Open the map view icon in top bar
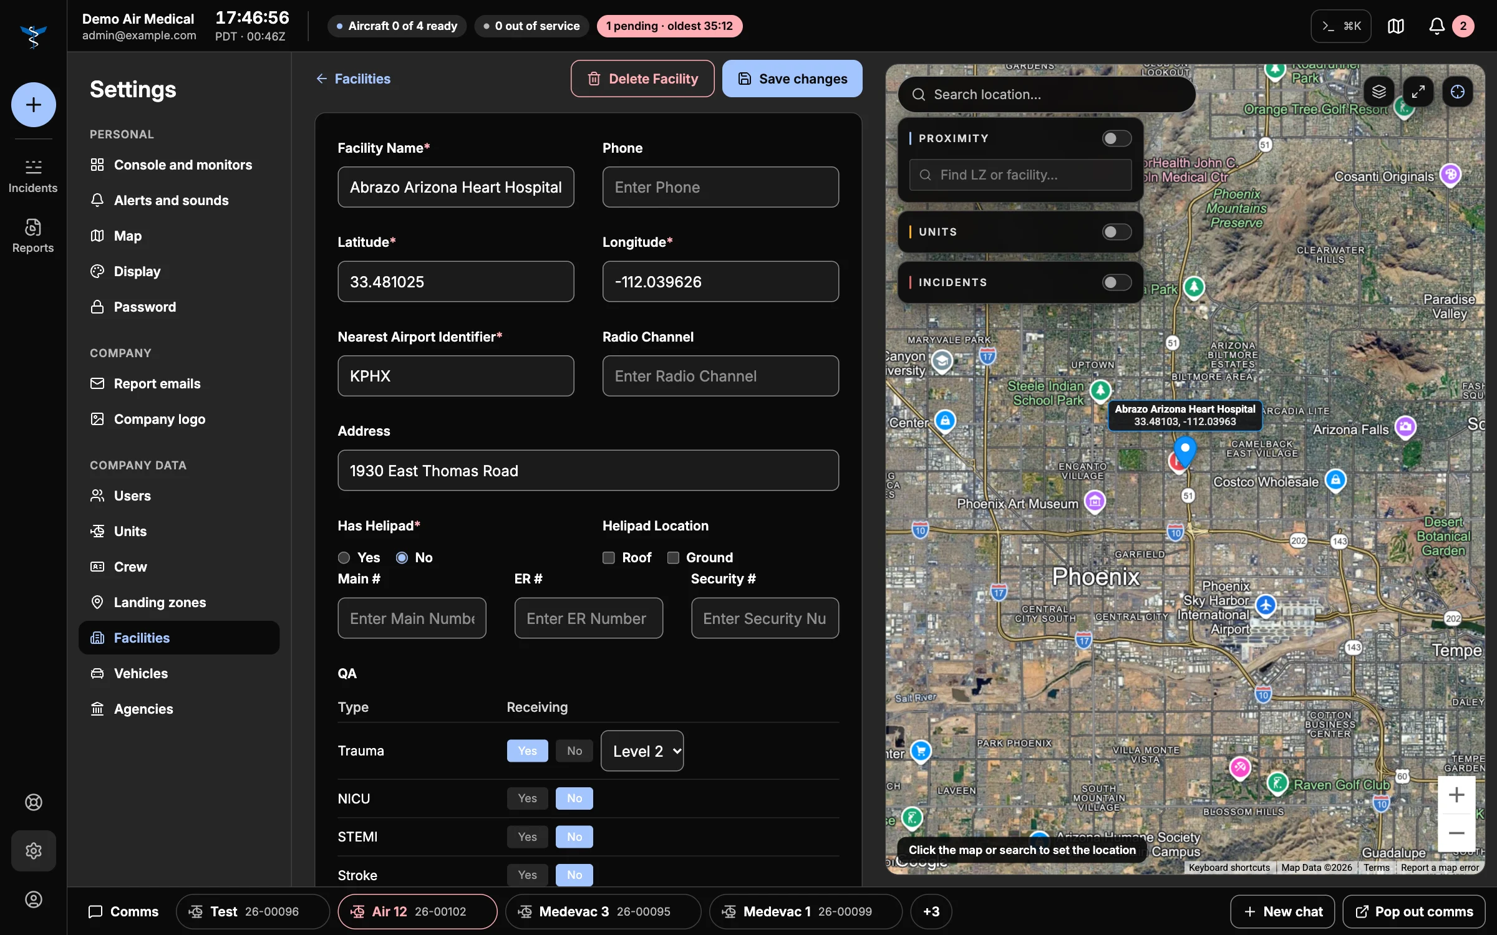The height and width of the screenshot is (935, 1497). point(1396,26)
